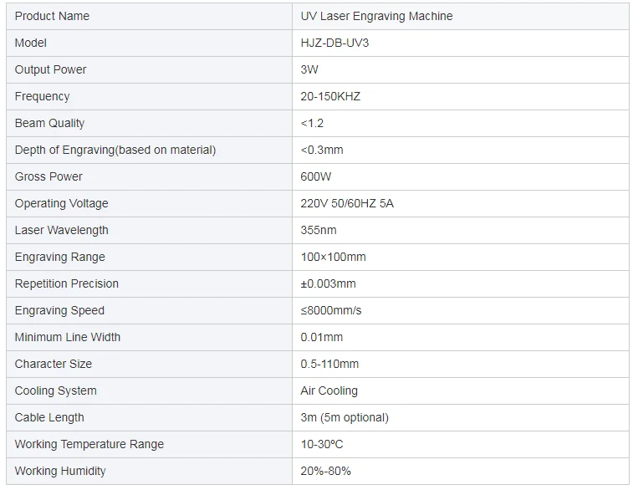
Task: Click the 220V 50/60HZ 5A voltage value
Action: 347,203
